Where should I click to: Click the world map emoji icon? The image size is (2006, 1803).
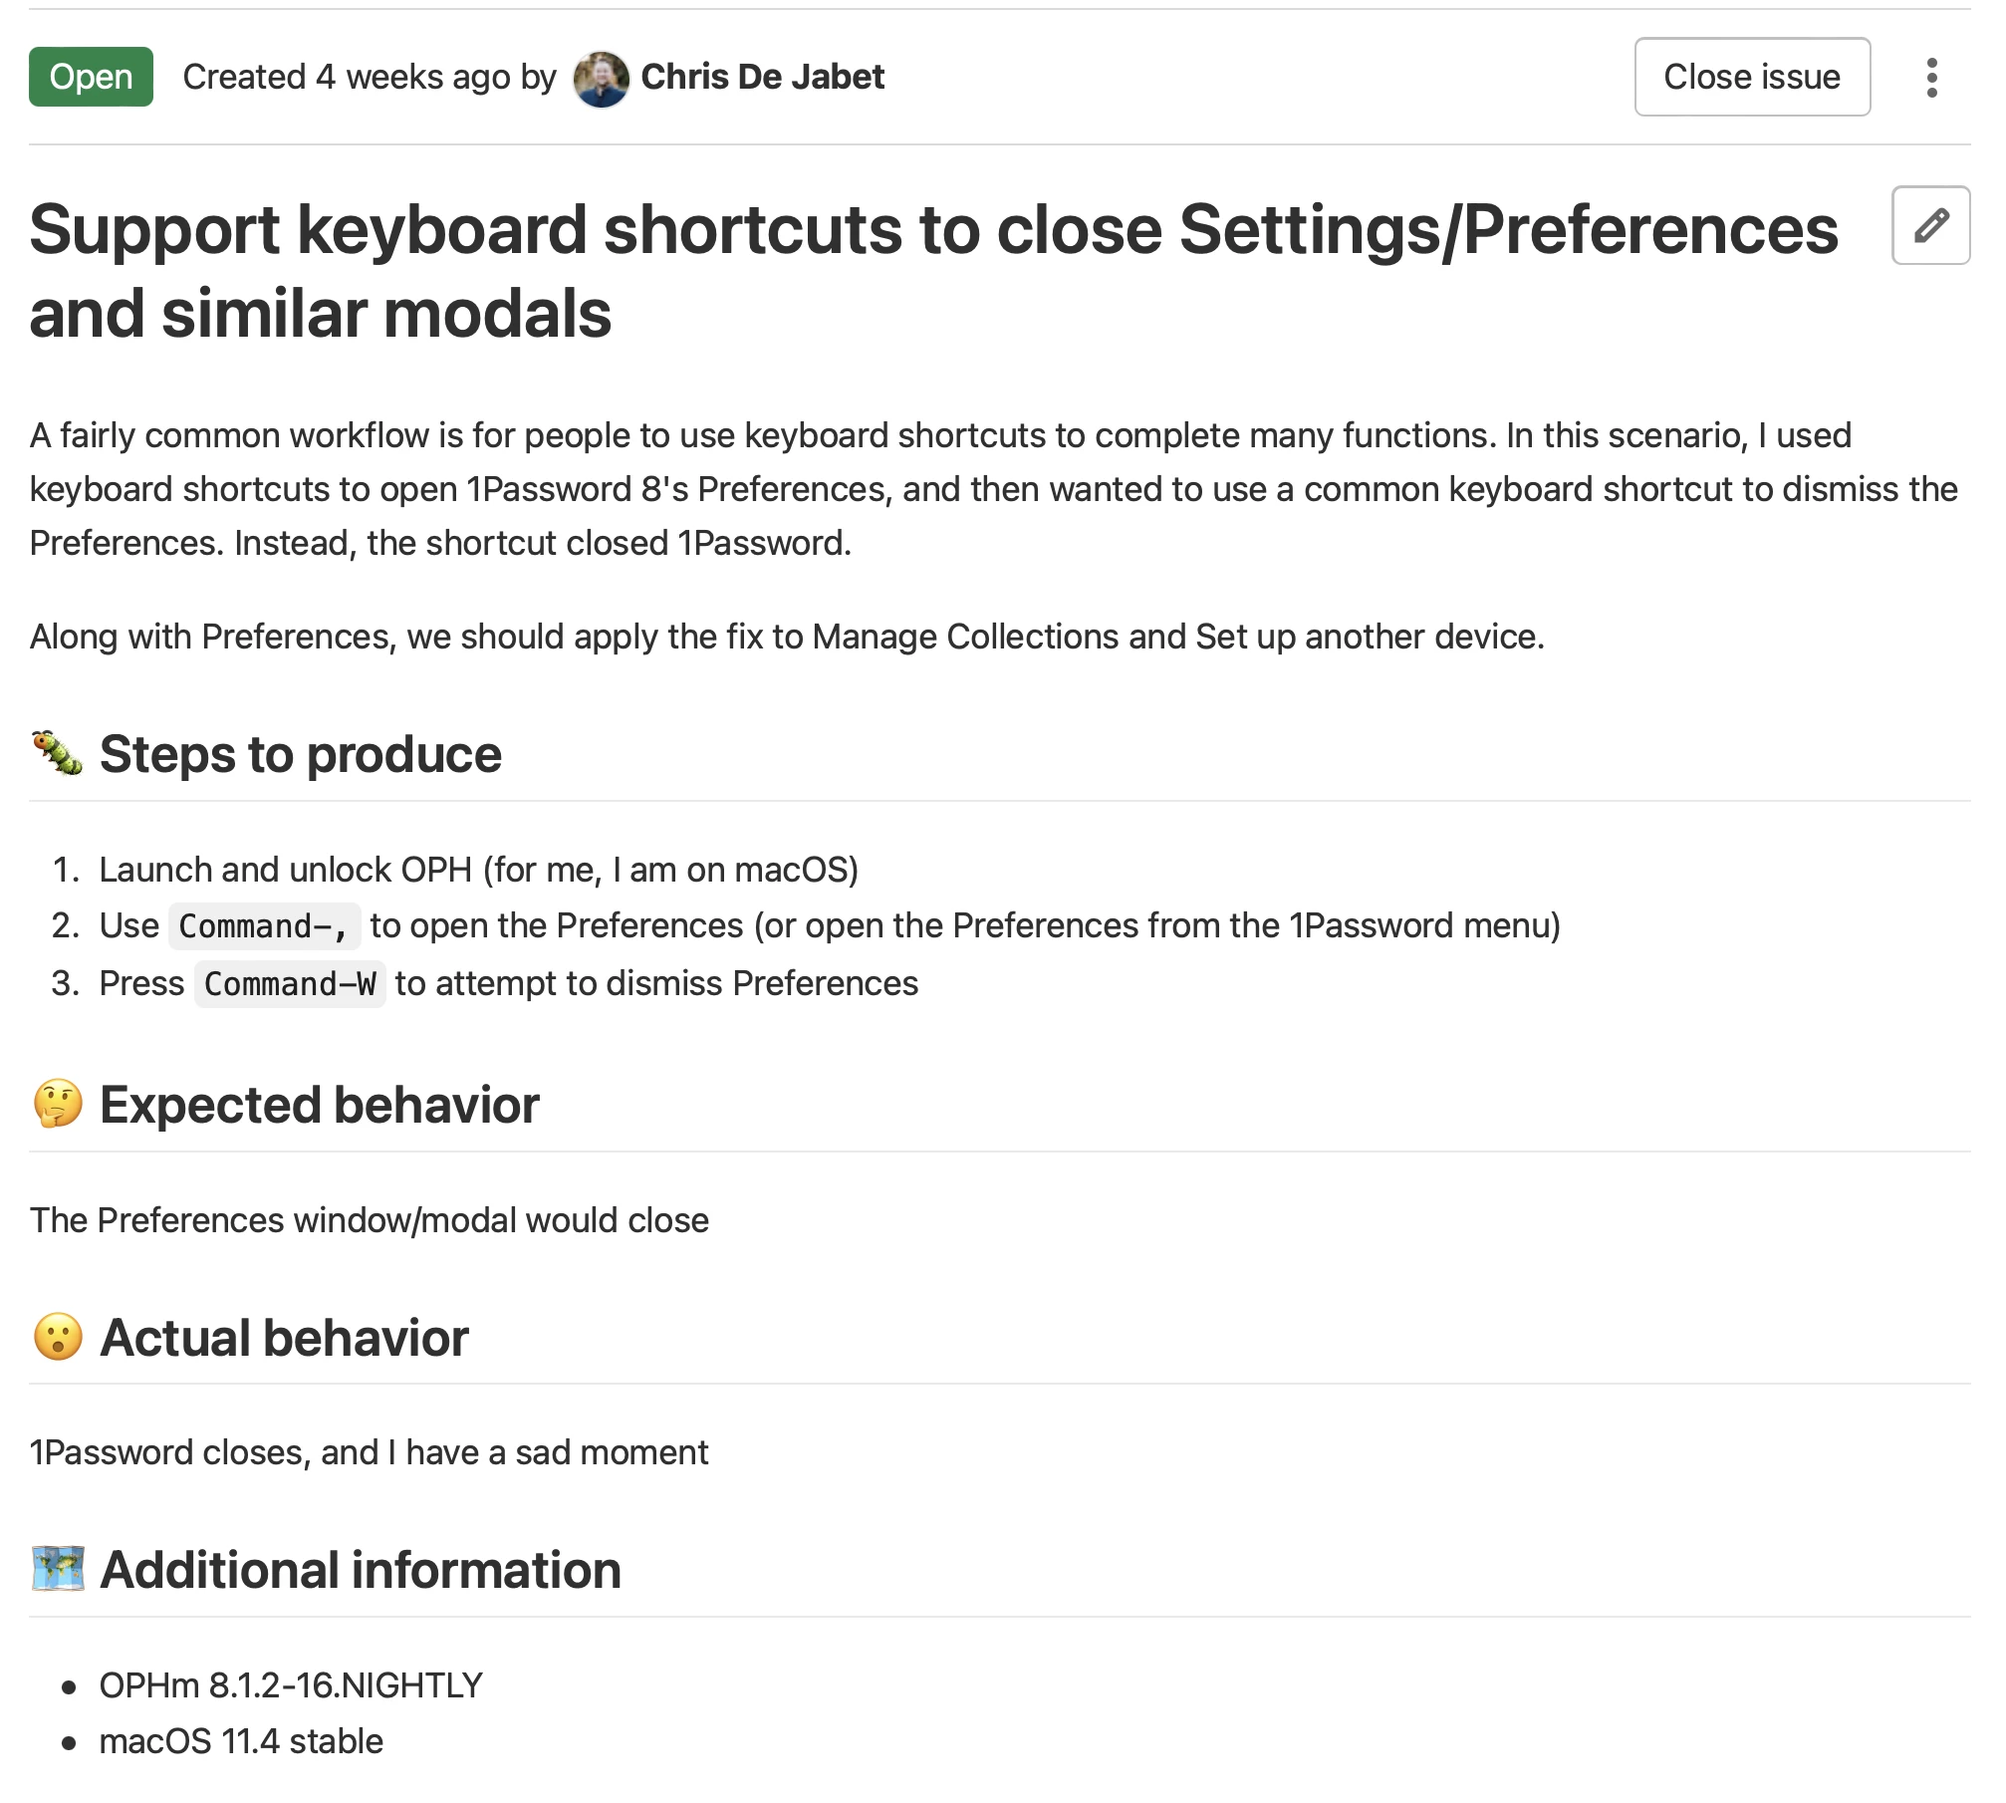58,1569
